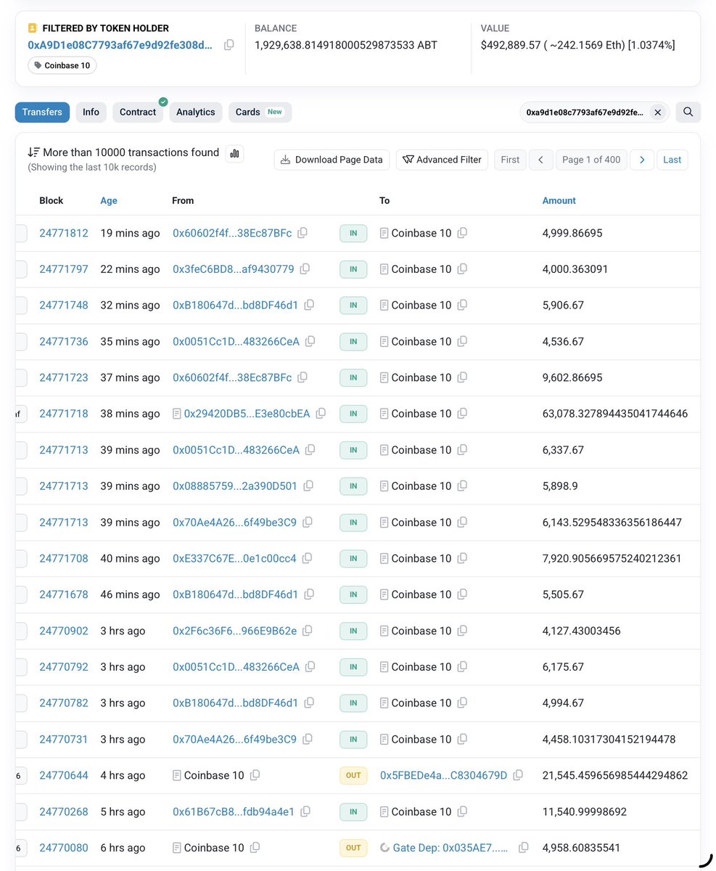716x871 pixels.
Task: Copy Coinbase 10 address in block 24770731 row
Action: tap(462, 739)
